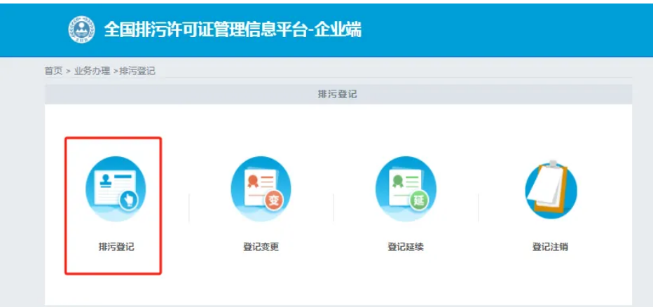Image resolution: width=653 pixels, height=307 pixels.
Task: Click the green 延 badge
Action: click(419, 200)
